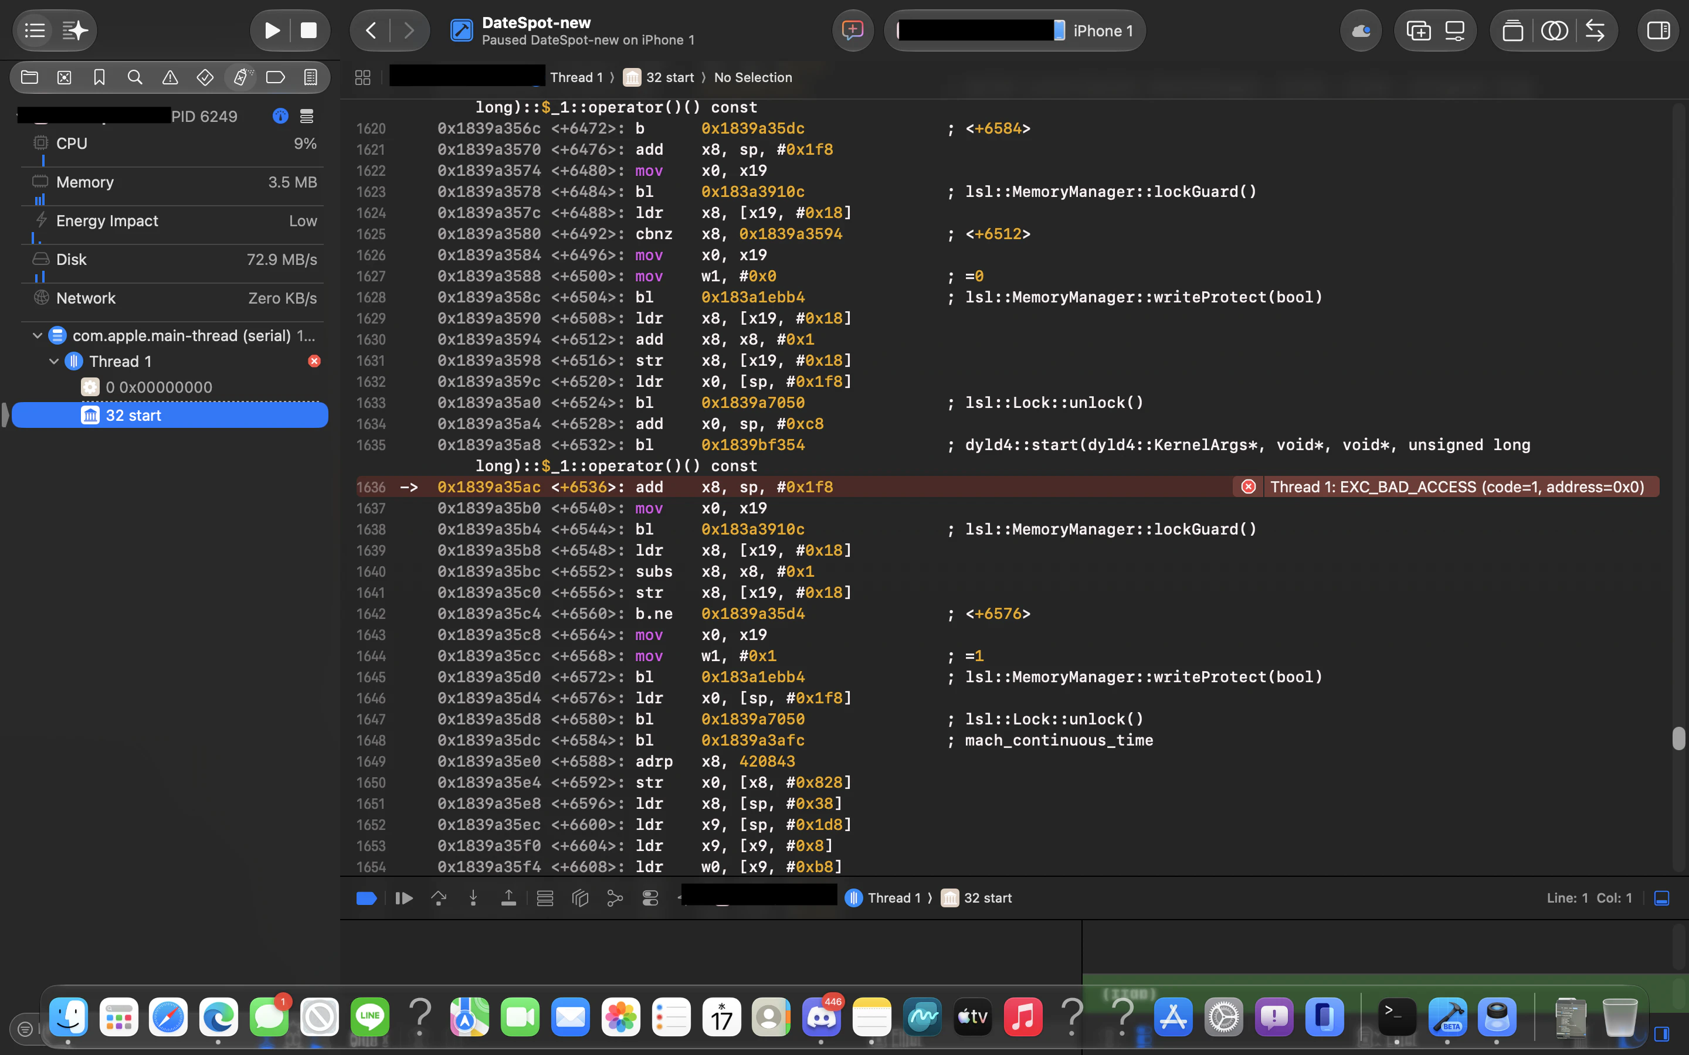Open the debug workflow share icon
Image resolution: width=1689 pixels, height=1055 pixels.
(615, 898)
